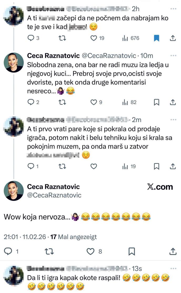This screenshot has height=293, width=181.
Task: Open Ceca Raznatovic's large profile picture
Action: [14, 191]
